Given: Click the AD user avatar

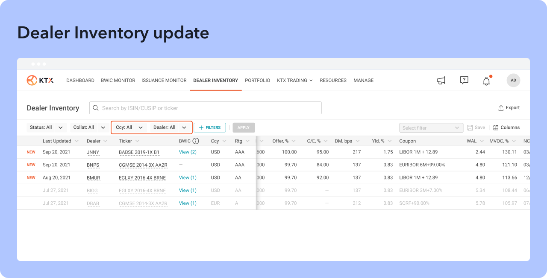Looking at the screenshot, I should [x=513, y=80].
